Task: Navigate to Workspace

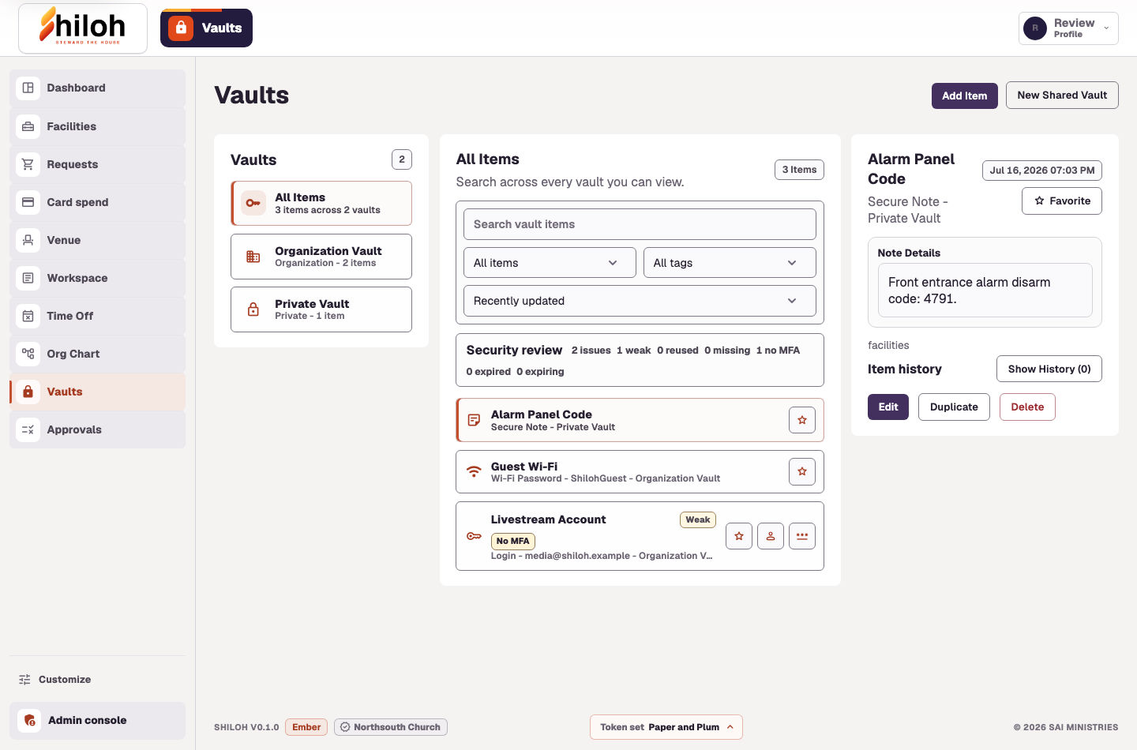Action: coord(98,278)
